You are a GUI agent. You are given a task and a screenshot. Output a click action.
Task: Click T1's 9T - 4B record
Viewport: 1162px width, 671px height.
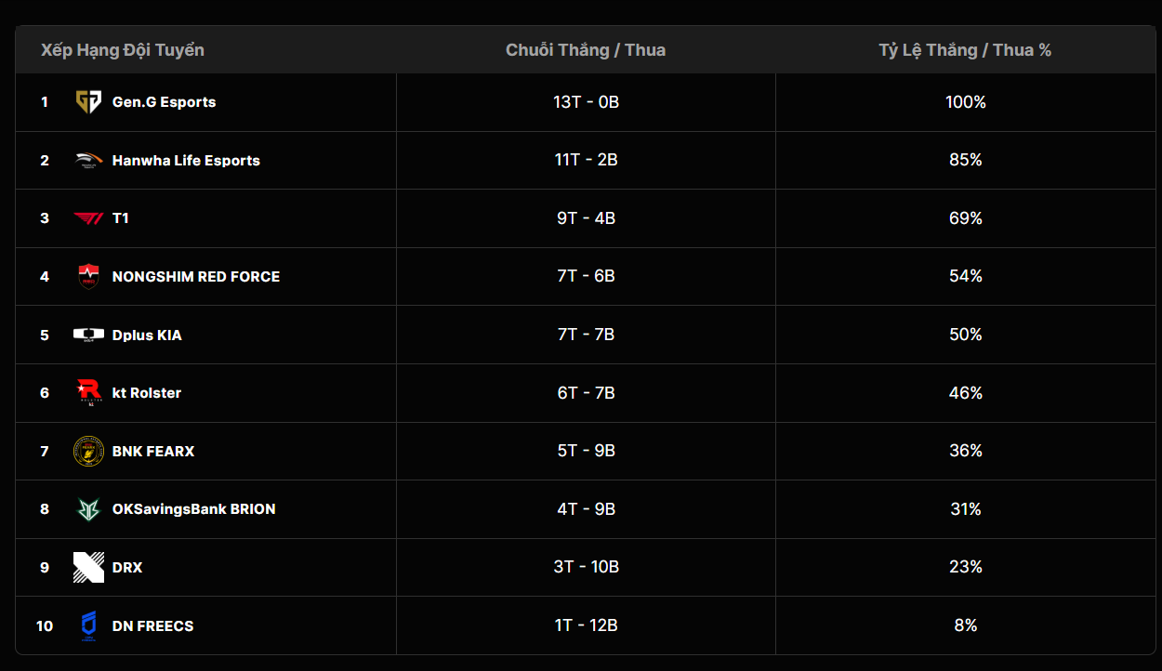pos(586,218)
